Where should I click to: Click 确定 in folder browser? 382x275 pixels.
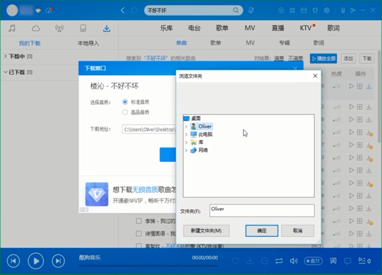[262, 230]
